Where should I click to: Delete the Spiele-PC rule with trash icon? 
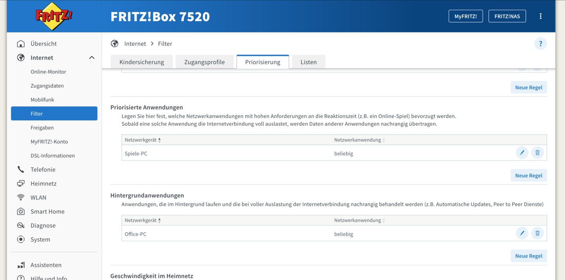538,153
